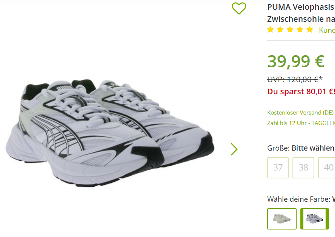Click the first yellow rating star
Screen dimensions: 335x237
point(271,29)
